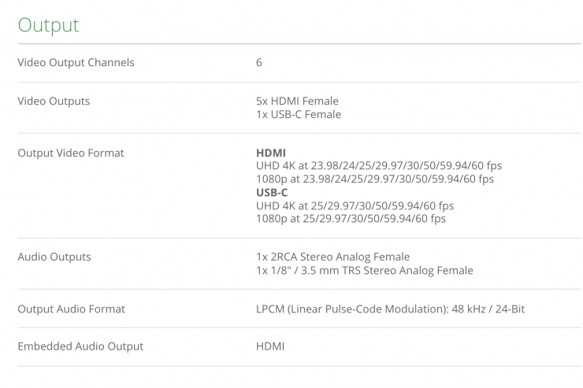Viewport: 583px width, 388px height.
Task: Click the USB-C UHD 4K frame rates line
Action: pos(355,205)
